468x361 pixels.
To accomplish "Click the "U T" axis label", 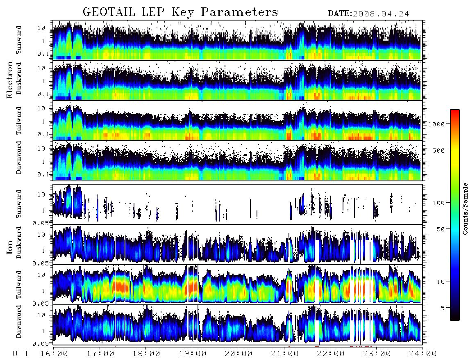I will pos(21,354).
